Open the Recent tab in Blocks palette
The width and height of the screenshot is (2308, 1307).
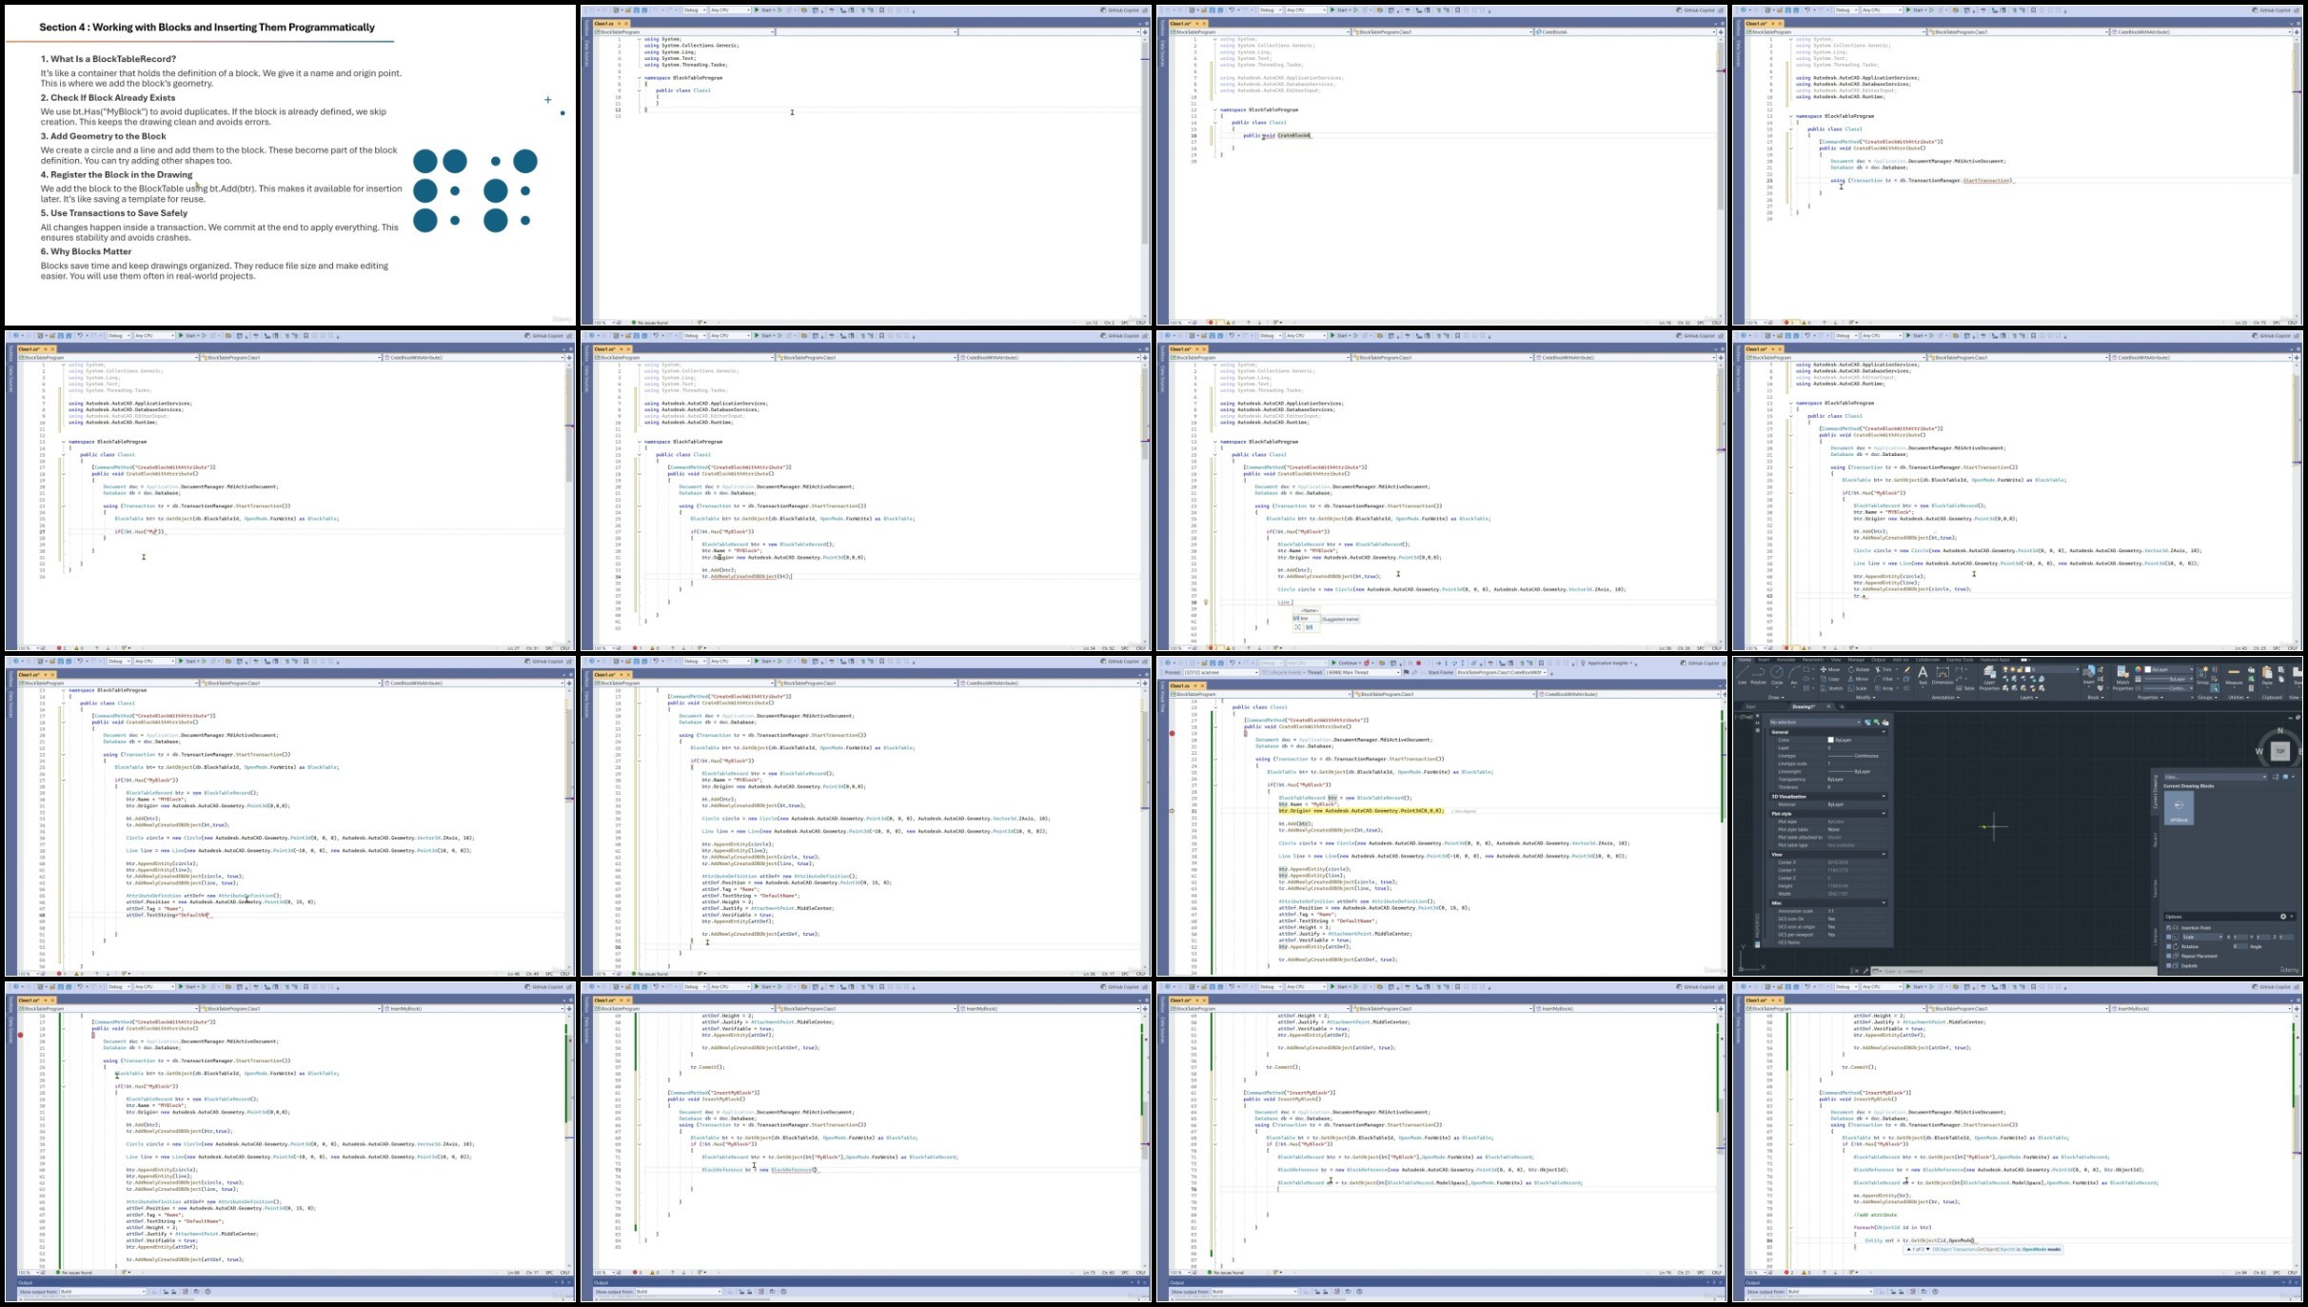(2156, 840)
